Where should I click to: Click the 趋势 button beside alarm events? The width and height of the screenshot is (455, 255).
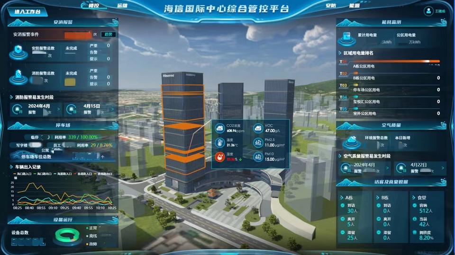point(109,35)
